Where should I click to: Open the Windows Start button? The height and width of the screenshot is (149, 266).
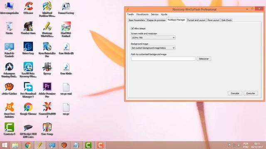click(5, 145)
